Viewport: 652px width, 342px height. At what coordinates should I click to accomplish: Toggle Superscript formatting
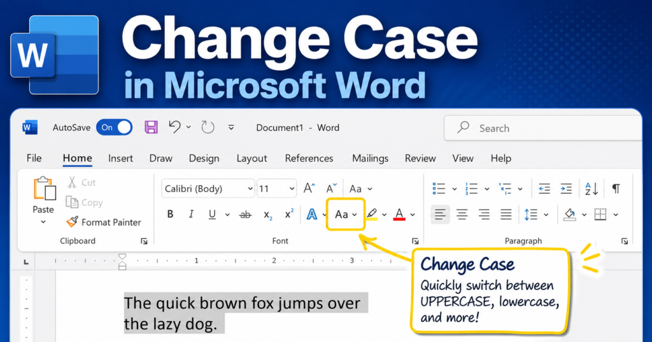(290, 214)
